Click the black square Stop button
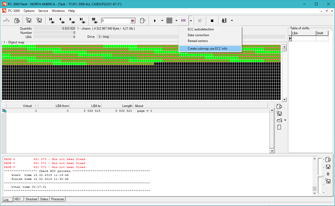The image size is (335, 206). [212, 21]
